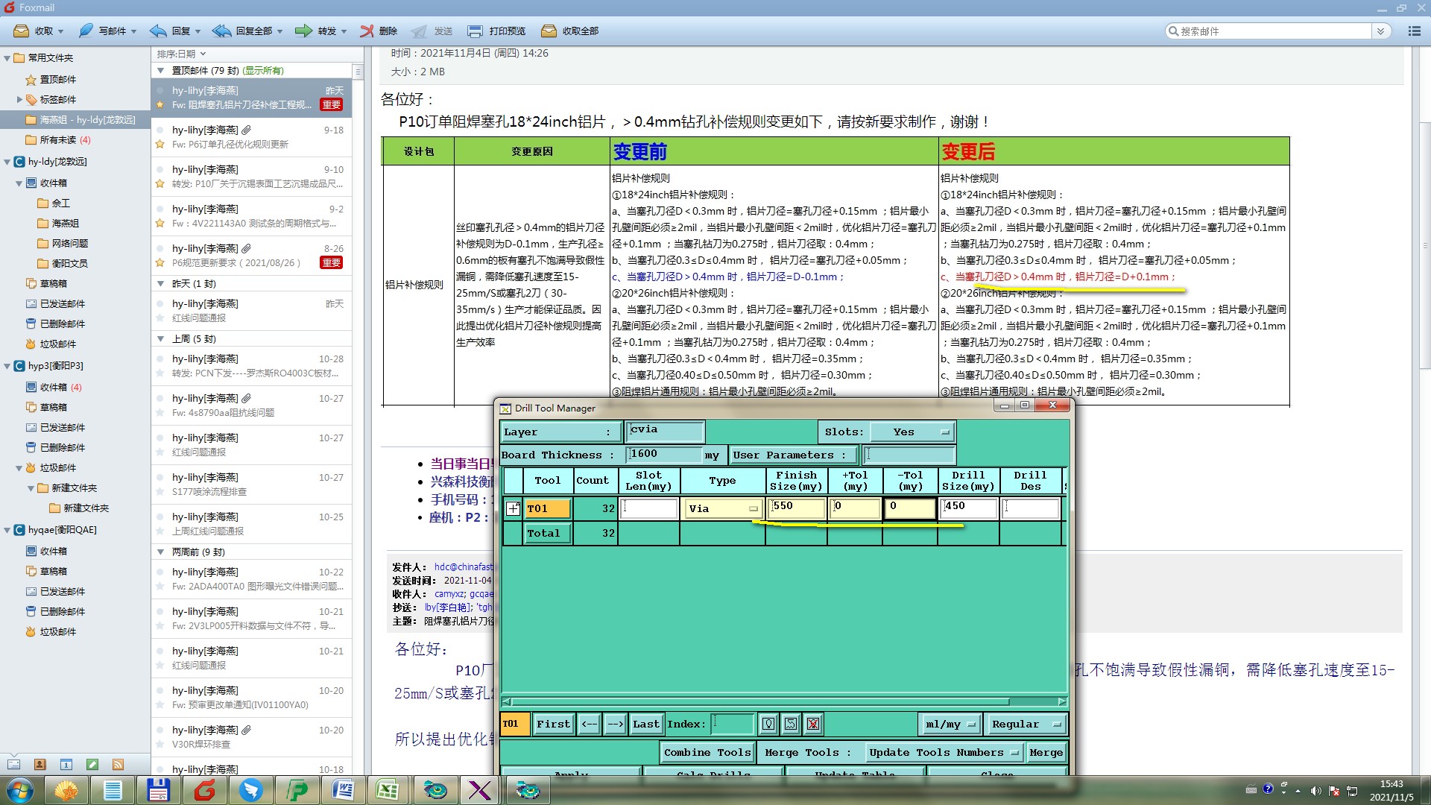Toggle the star on the 9-18 P6 email
The width and height of the screenshot is (1431, 805).
(x=159, y=145)
